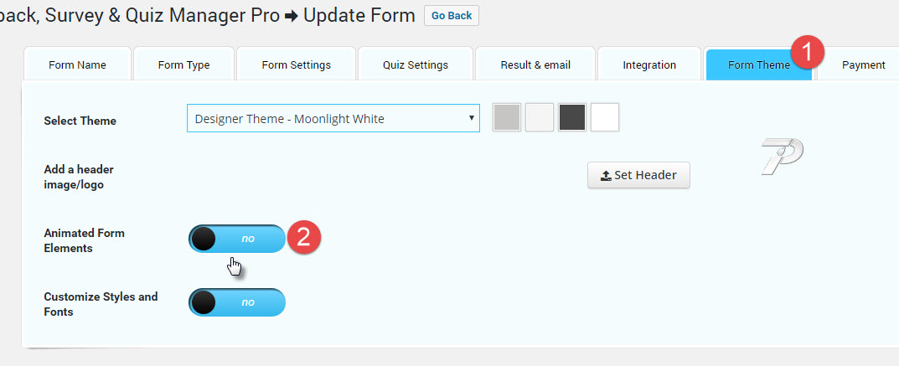
Task: Open the Integration tab
Action: 649,64
